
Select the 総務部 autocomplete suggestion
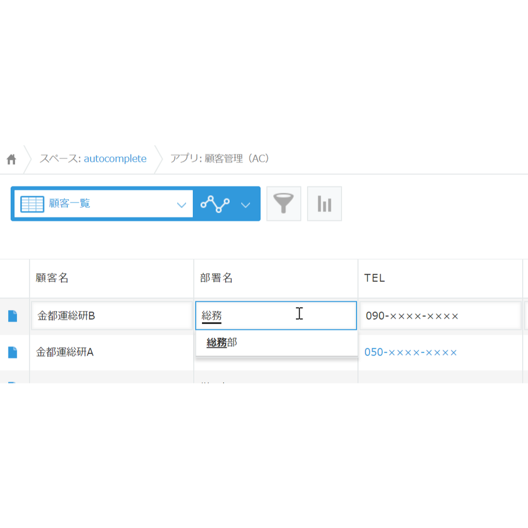[277, 343]
